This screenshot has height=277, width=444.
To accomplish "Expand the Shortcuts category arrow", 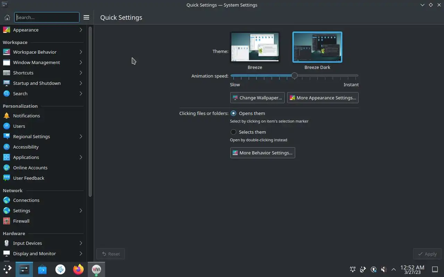I will pos(81,73).
